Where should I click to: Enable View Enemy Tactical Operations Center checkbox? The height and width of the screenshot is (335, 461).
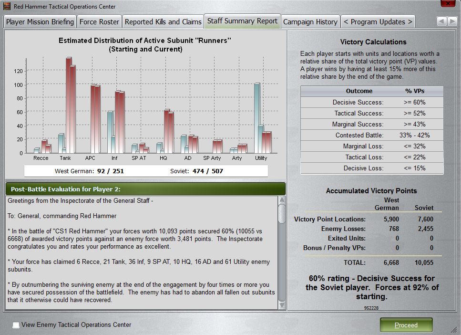pos(16,325)
